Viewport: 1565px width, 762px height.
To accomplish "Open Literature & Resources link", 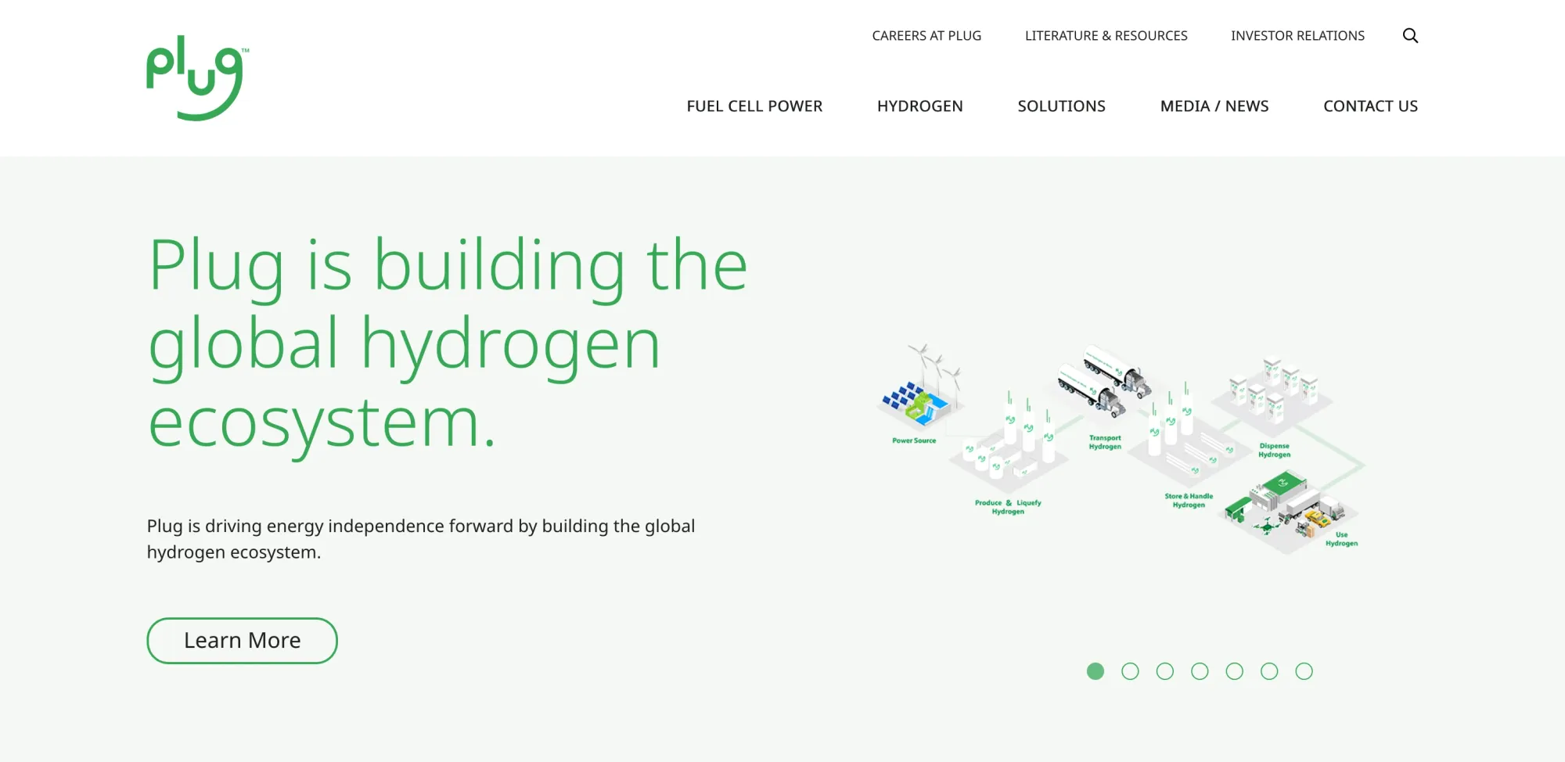I will tap(1106, 36).
